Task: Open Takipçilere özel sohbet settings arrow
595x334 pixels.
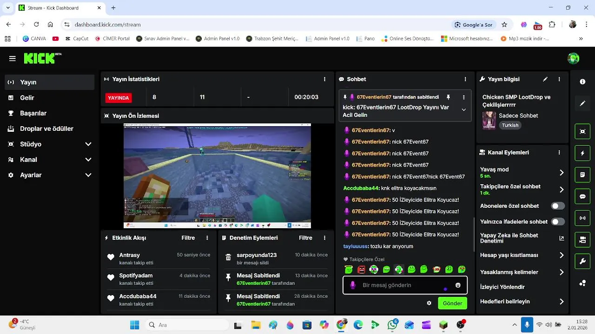Action: tap(562, 189)
